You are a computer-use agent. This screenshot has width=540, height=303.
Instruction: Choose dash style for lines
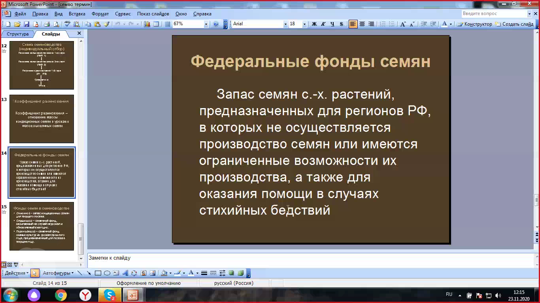coord(213,273)
